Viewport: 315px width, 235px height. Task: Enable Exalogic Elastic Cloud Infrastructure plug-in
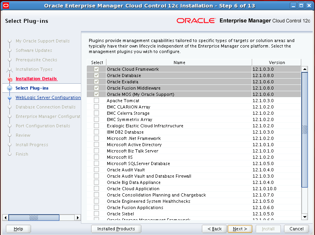[x=97, y=125]
